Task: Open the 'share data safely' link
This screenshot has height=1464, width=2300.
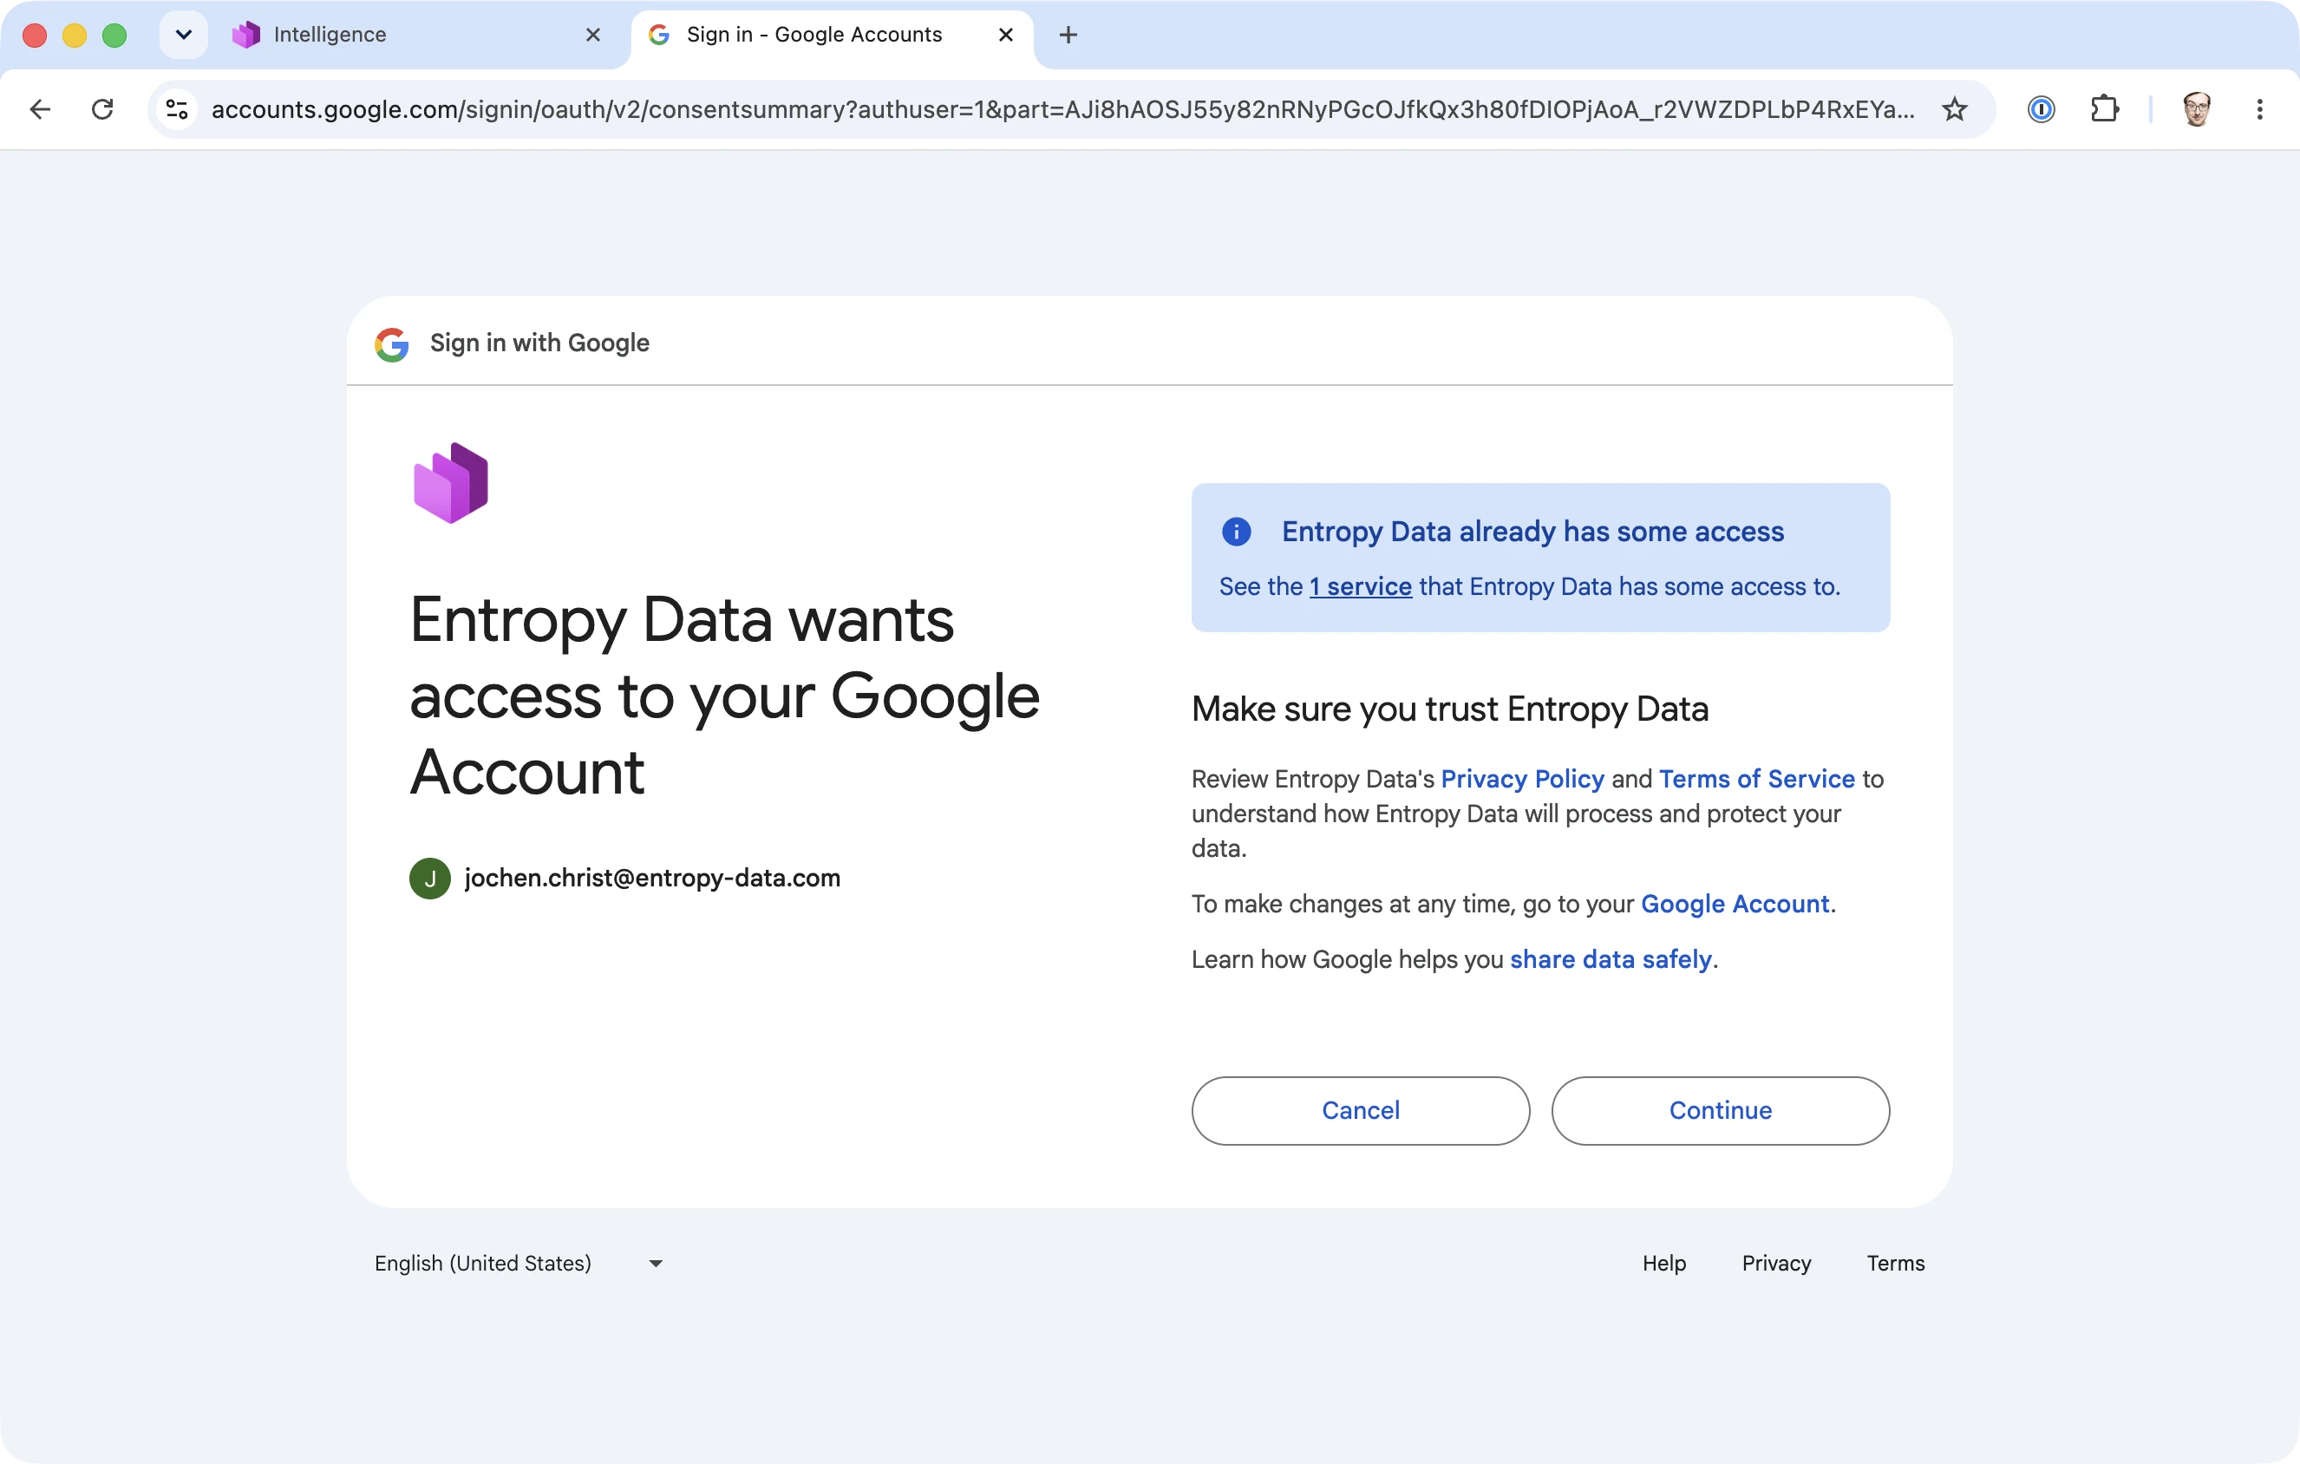Action: point(1611,960)
